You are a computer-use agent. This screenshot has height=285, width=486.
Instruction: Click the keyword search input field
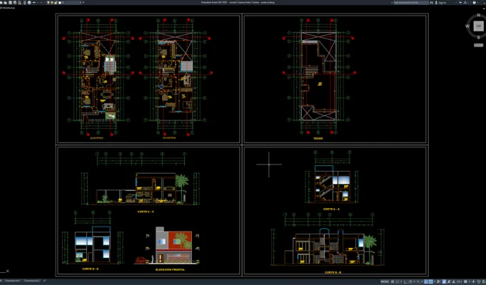coord(411,2)
